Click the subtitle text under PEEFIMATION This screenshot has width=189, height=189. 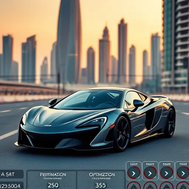point(53,178)
